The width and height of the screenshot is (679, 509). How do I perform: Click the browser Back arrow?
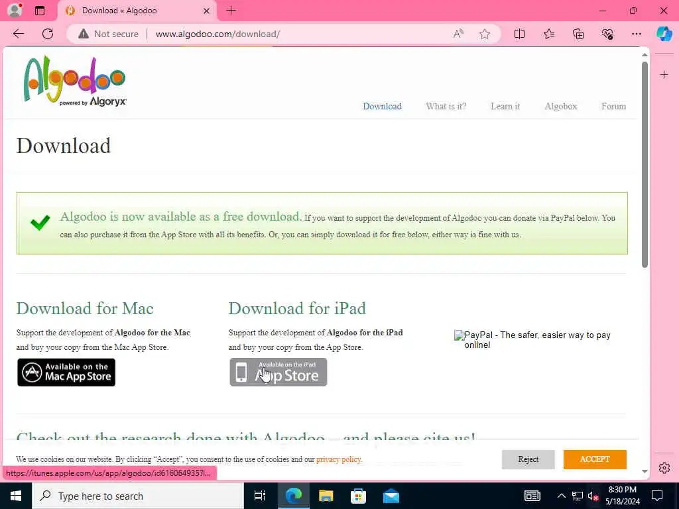point(18,34)
